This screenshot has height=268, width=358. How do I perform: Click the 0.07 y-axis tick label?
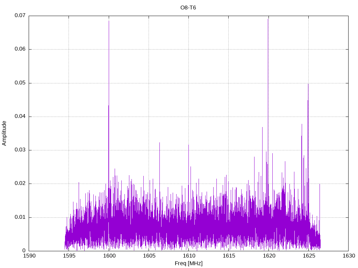click(x=20, y=15)
